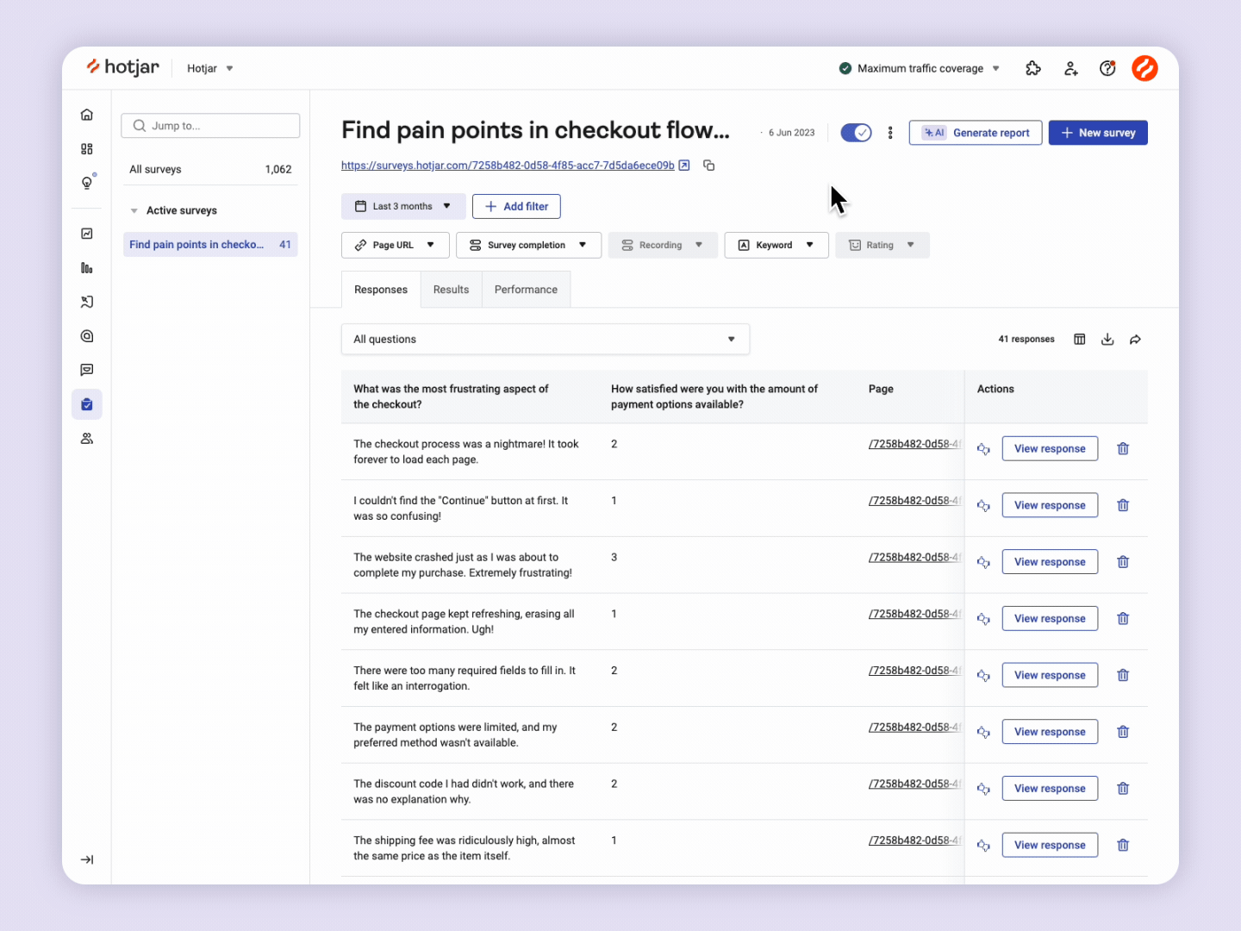The image size is (1241, 931).
Task: Select All surveys in the side list
Action: [x=210, y=169]
